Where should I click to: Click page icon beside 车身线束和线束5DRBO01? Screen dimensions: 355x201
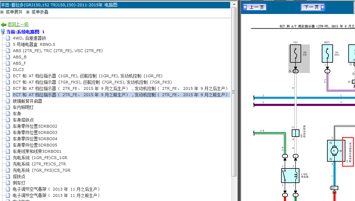8,151
